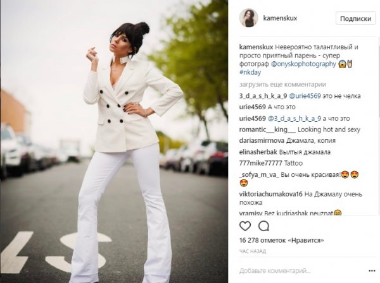This screenshot has height=283, width=380.
Task: Open the main post photo
Action: pos(114,141)
